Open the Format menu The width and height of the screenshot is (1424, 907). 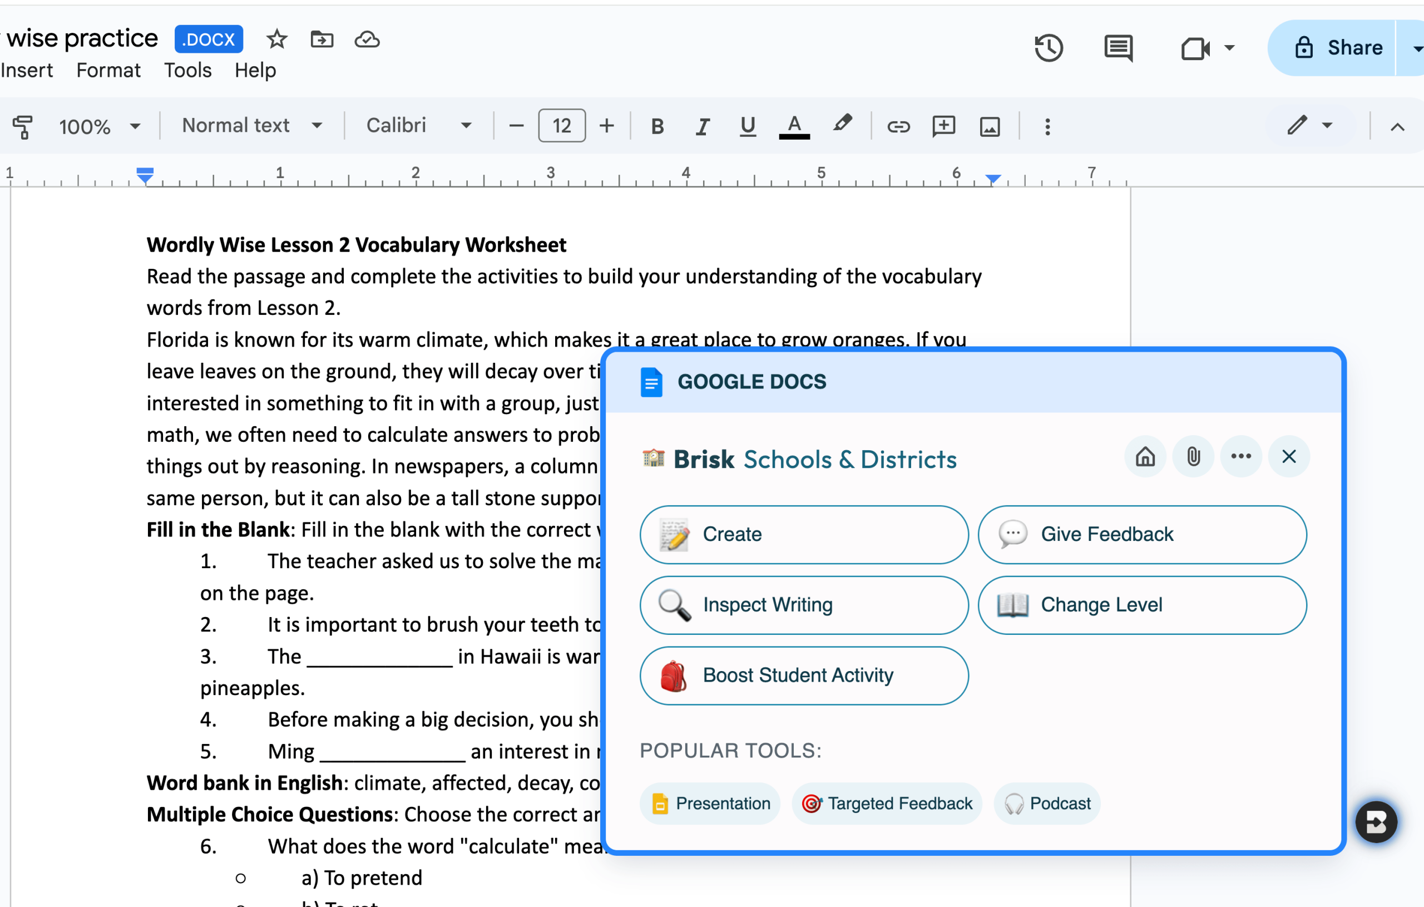[x=108, y=71]
